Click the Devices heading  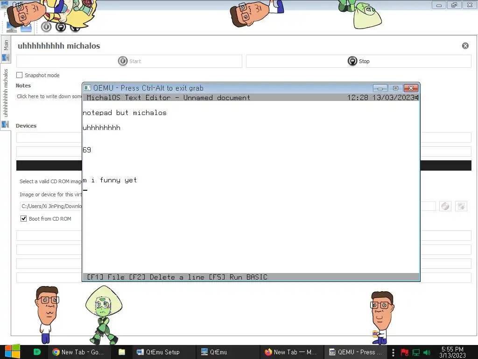[26, 126]
